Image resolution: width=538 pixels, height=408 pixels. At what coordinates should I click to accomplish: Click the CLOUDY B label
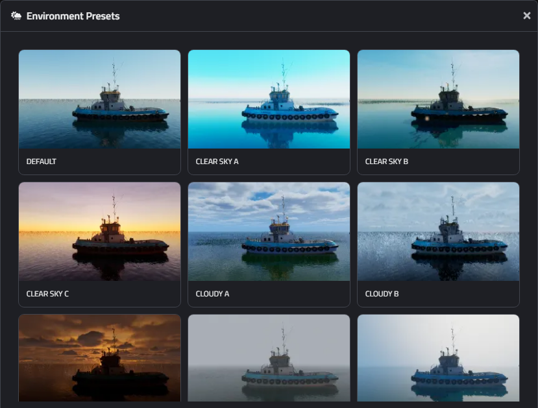[382, 294]
